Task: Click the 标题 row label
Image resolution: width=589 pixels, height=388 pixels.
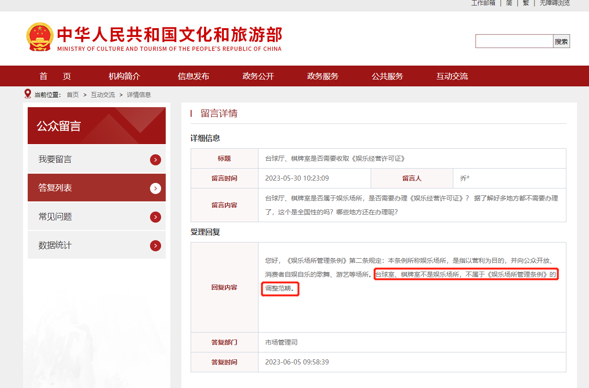Action: (x=224, y=158)
